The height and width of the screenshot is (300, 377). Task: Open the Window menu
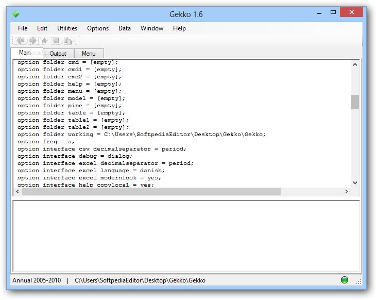[152, 28]
